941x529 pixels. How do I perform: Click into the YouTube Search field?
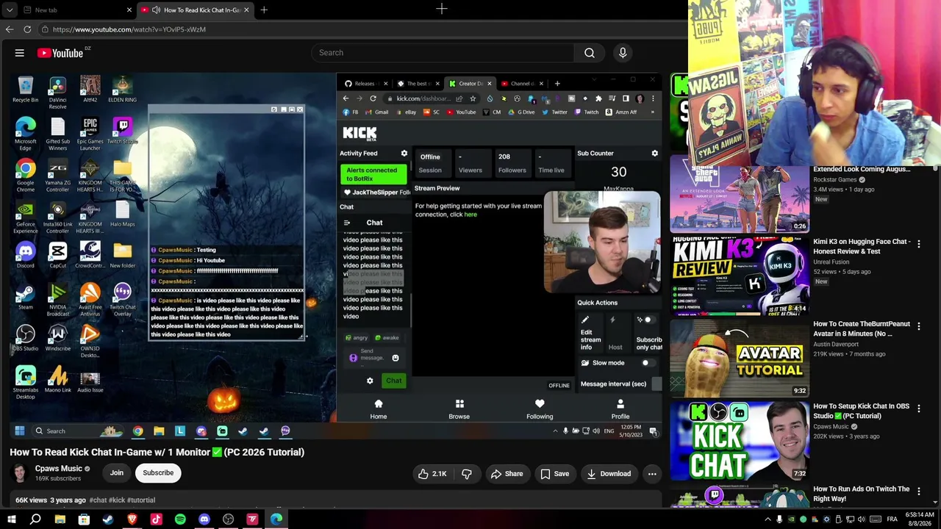pos(443,53)
